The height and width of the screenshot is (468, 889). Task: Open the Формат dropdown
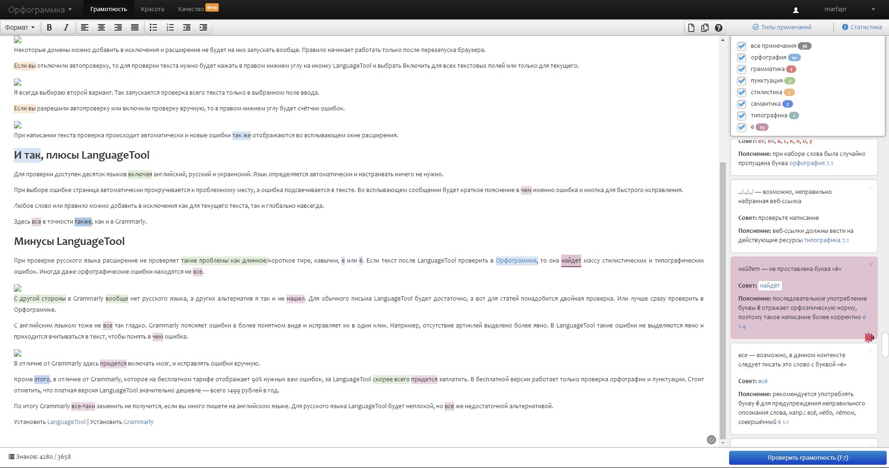tap(20, 27)
